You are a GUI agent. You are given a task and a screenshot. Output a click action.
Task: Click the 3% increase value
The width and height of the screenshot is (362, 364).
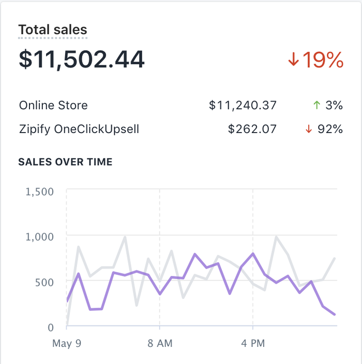[334, 106]
